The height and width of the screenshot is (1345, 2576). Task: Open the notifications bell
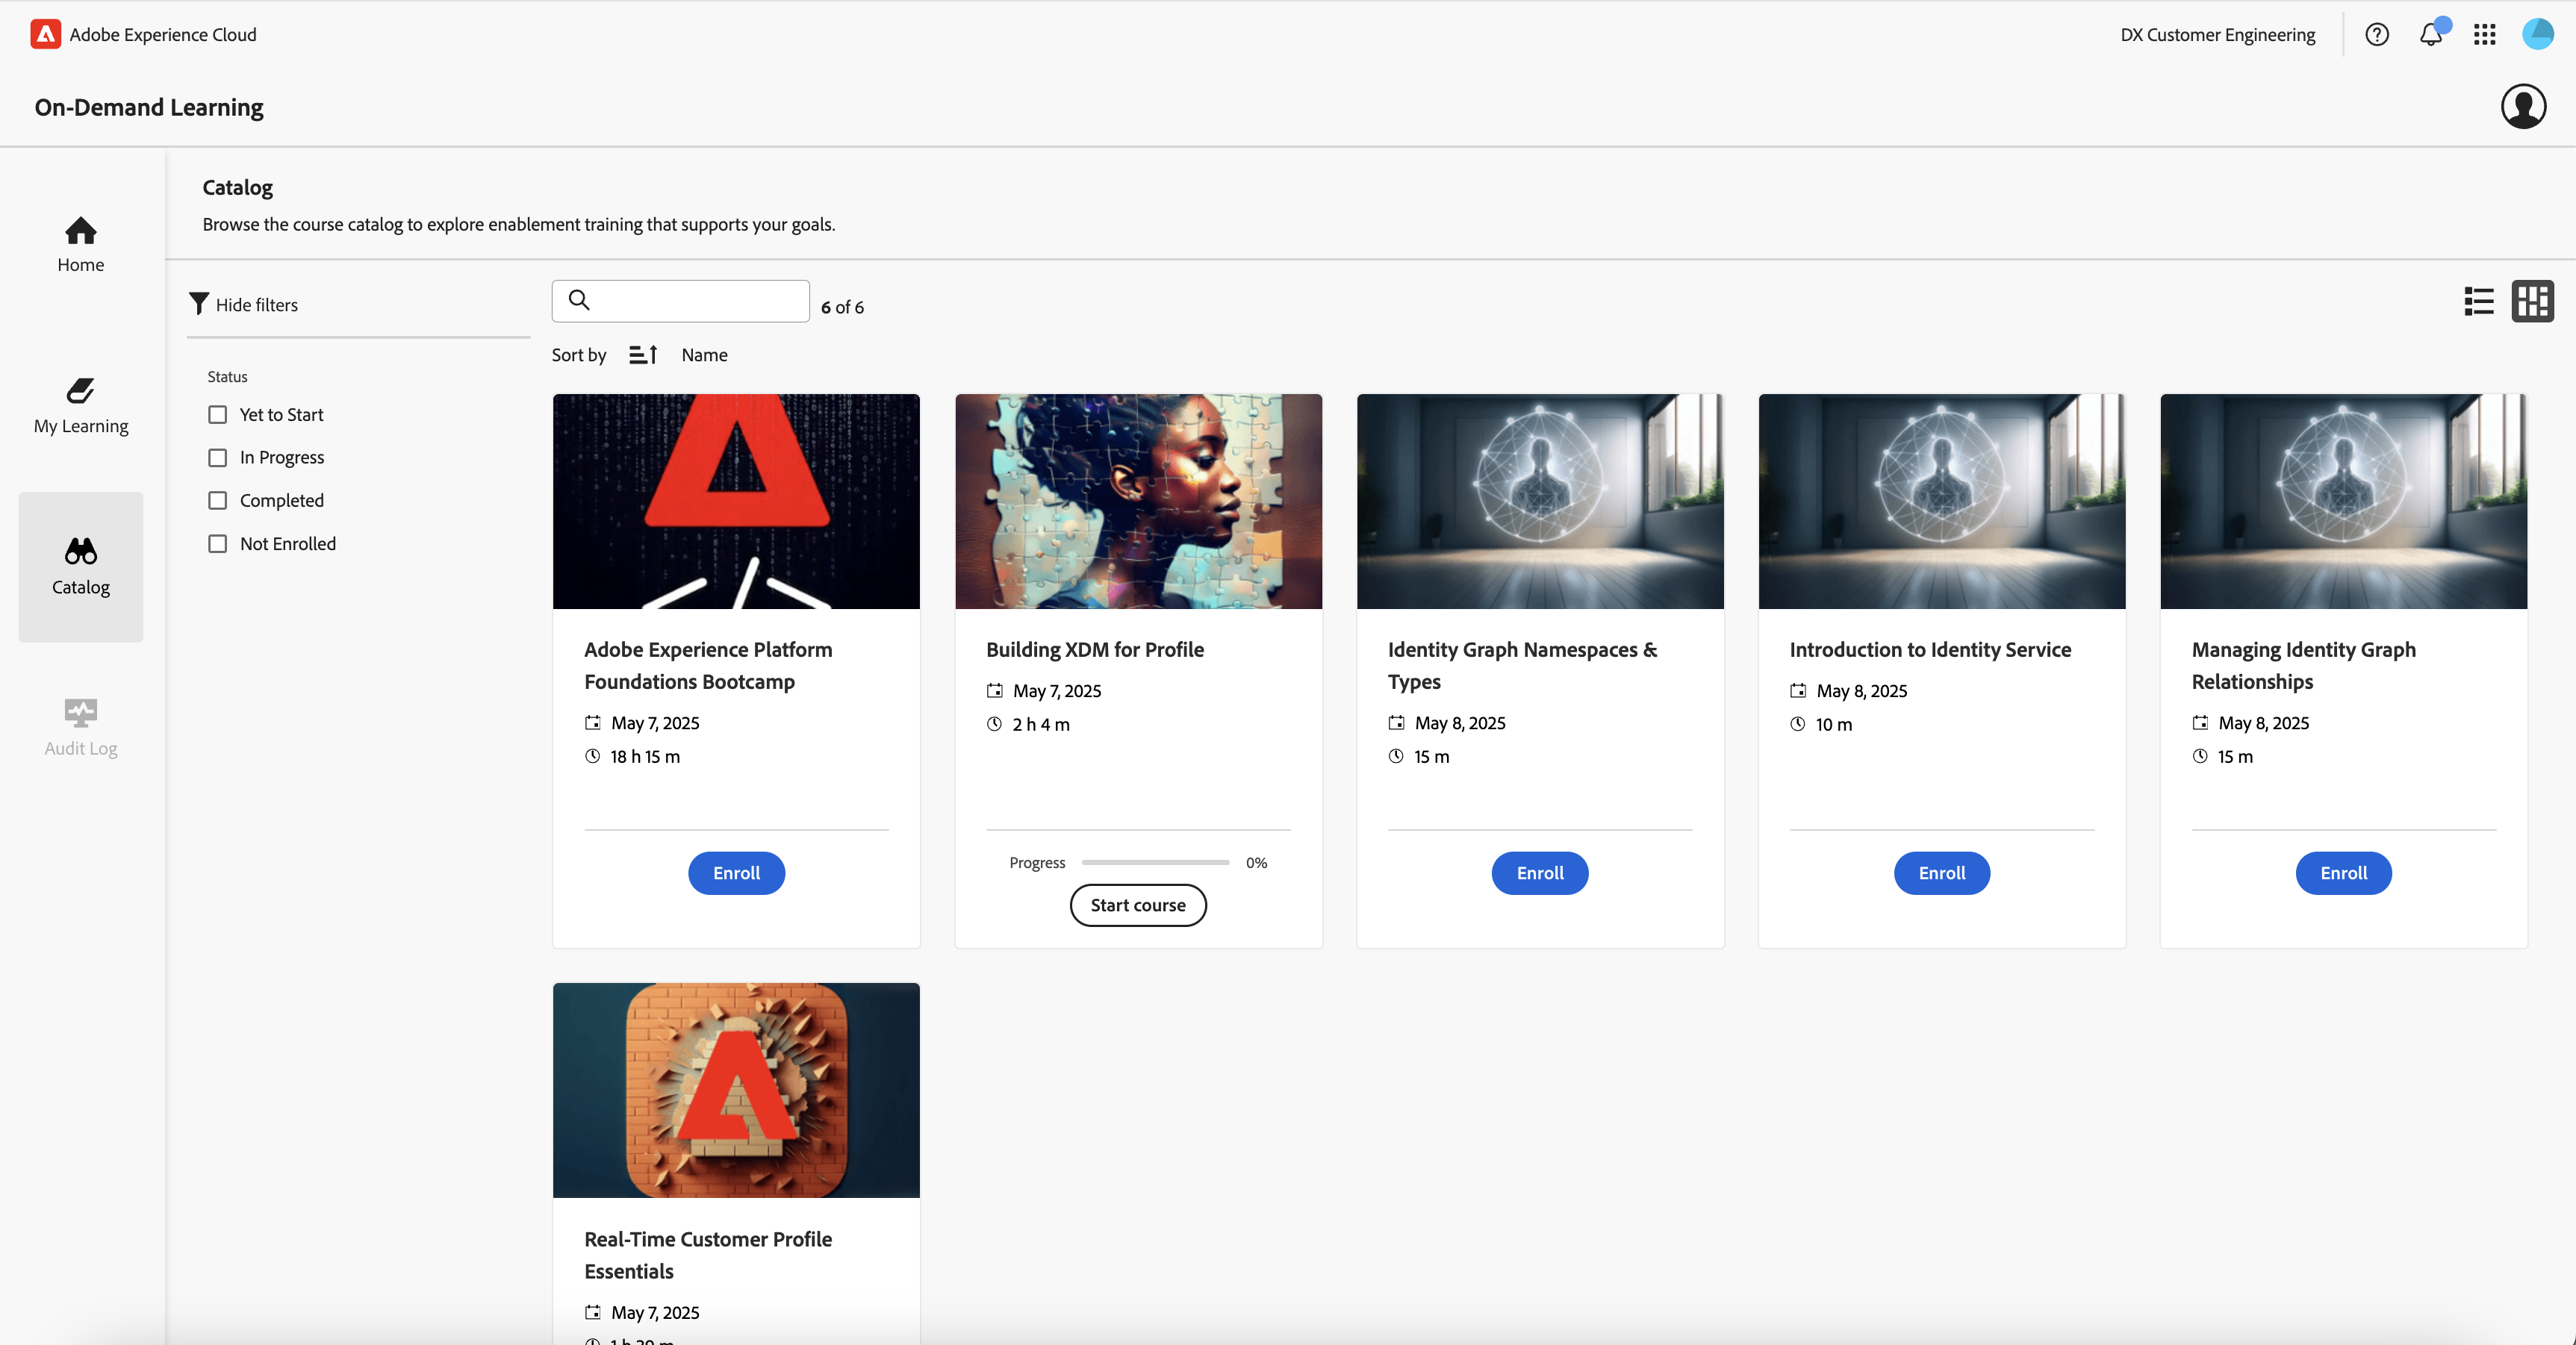click(2431, 35)
